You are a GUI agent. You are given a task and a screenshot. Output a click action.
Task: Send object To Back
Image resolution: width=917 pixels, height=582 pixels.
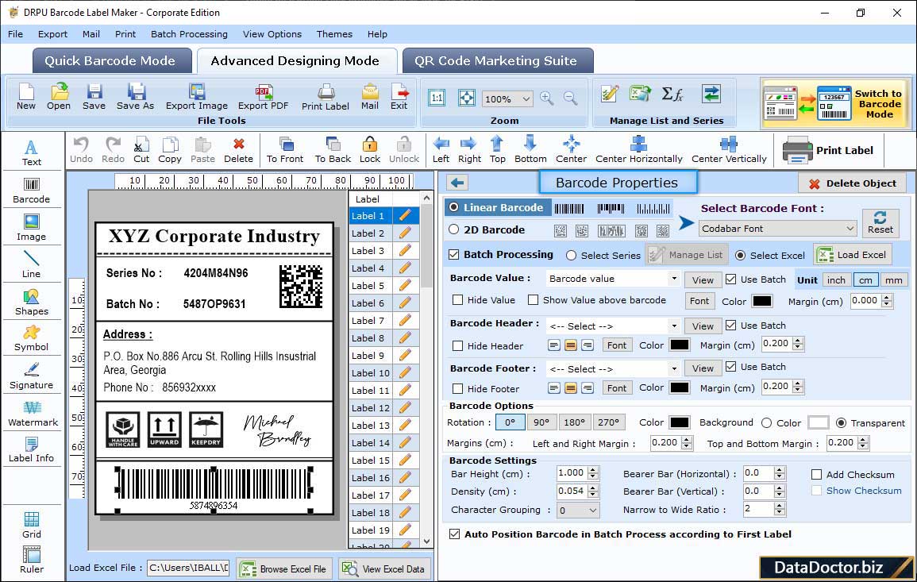pyautogui.click(x=333, y=150)
